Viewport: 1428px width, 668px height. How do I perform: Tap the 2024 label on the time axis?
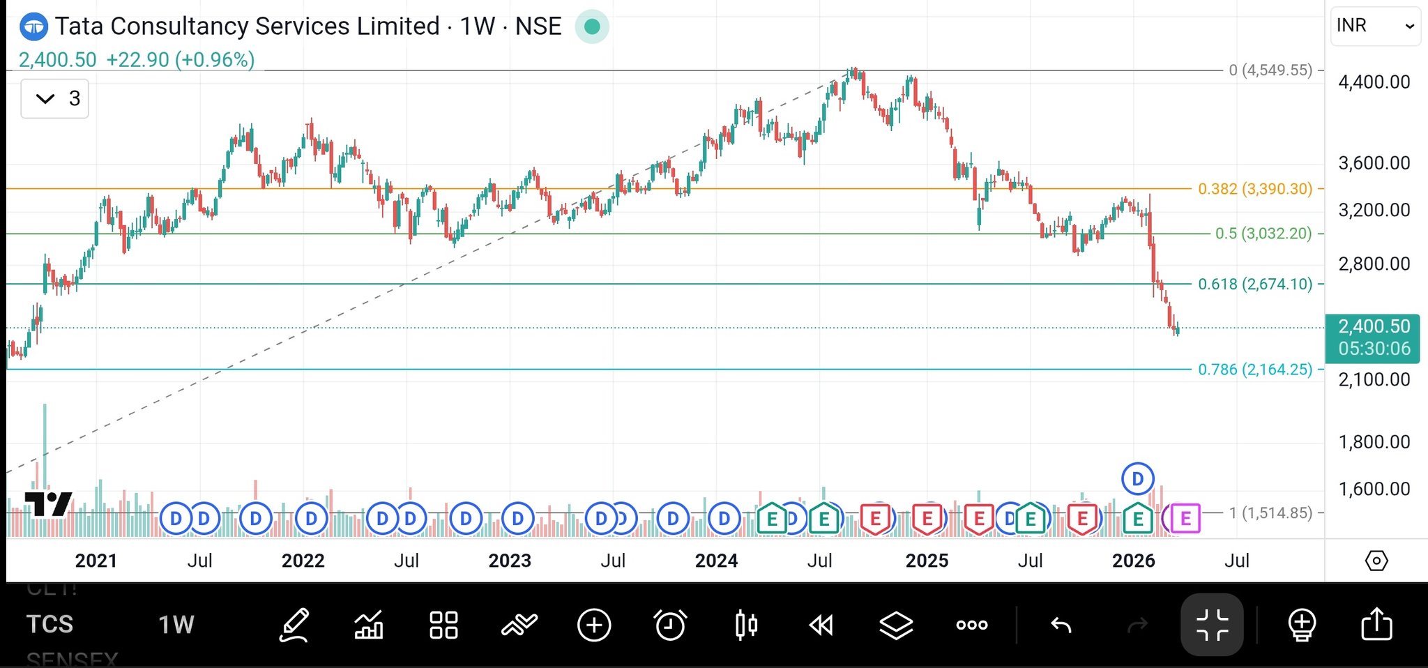pos(717,561)
